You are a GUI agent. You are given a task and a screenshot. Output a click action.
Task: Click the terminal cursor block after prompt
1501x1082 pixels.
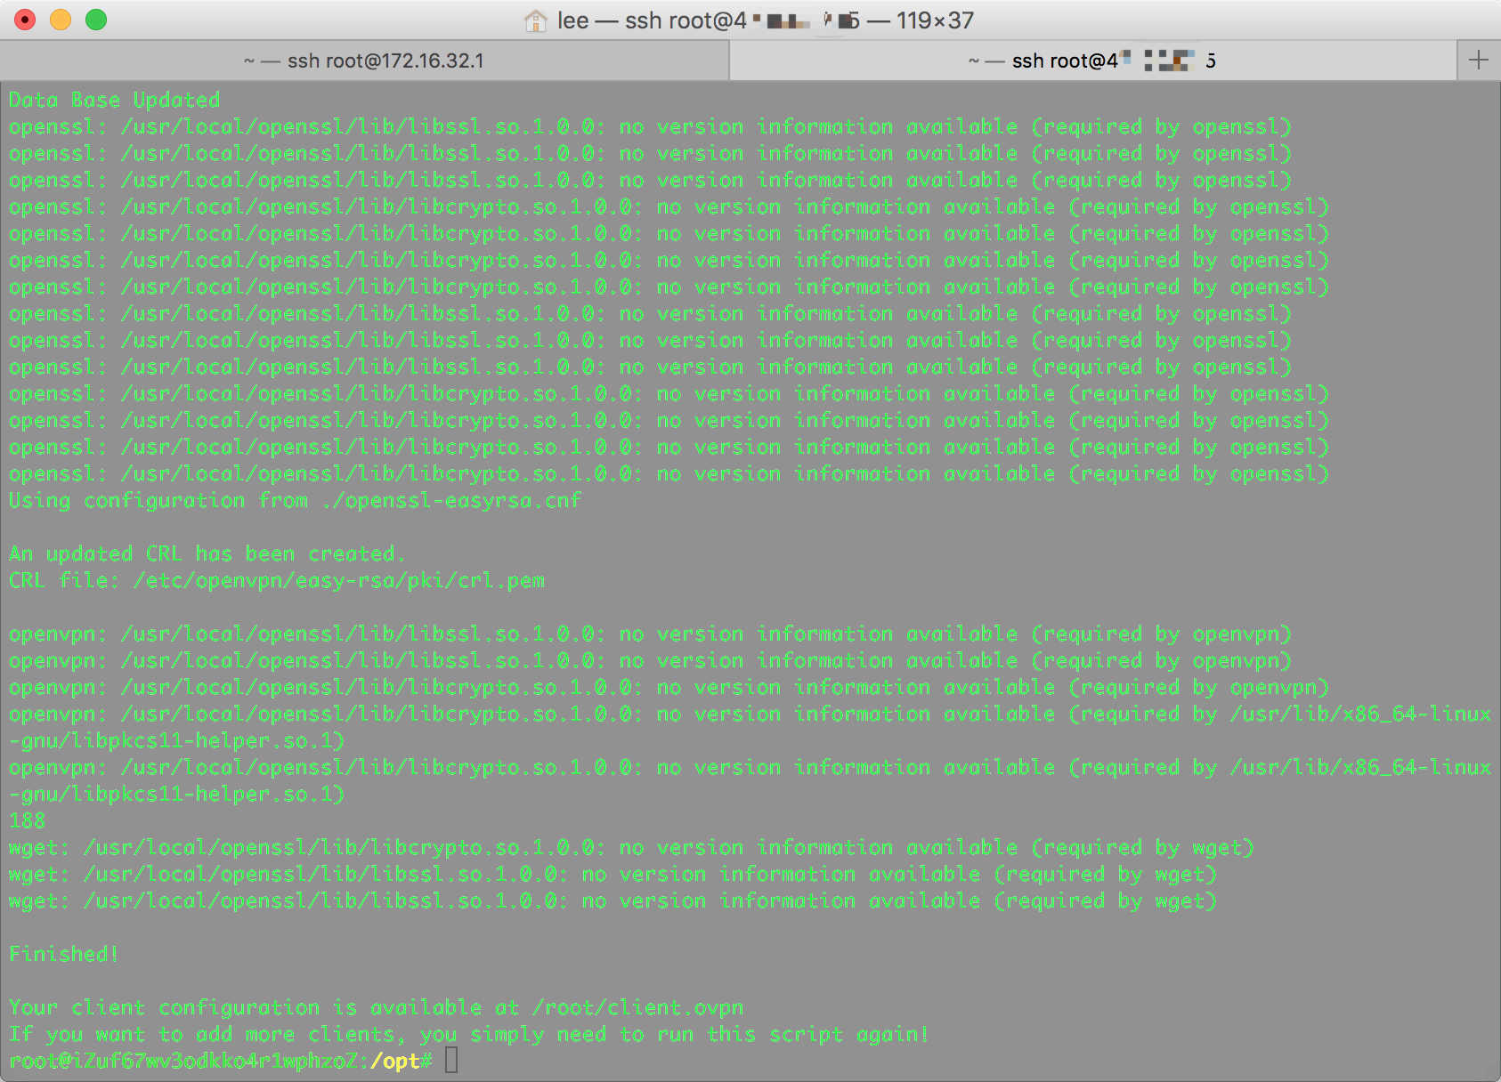(451, 1061)
